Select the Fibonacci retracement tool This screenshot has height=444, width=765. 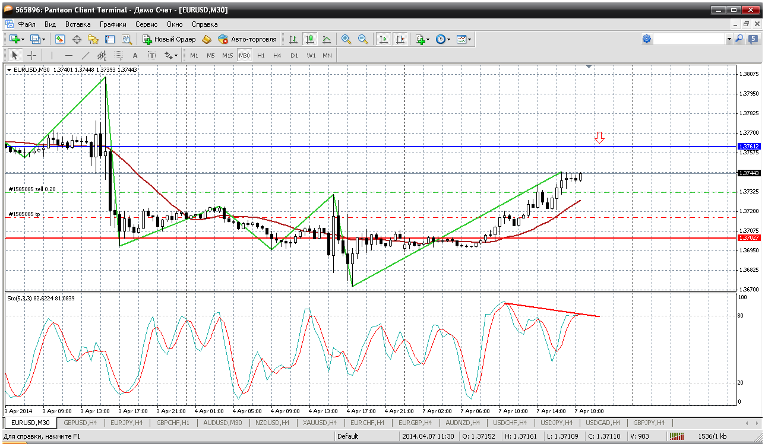[118, 55]
